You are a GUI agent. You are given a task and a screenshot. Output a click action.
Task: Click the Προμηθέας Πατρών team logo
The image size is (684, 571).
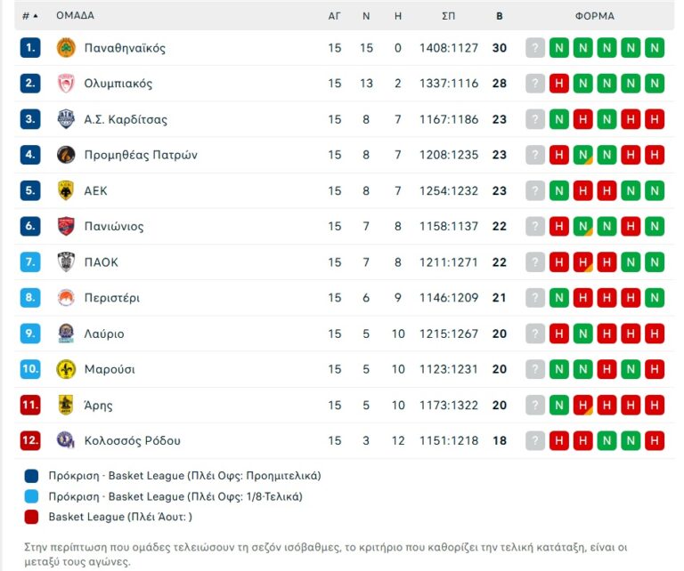(x=66, y=155)
